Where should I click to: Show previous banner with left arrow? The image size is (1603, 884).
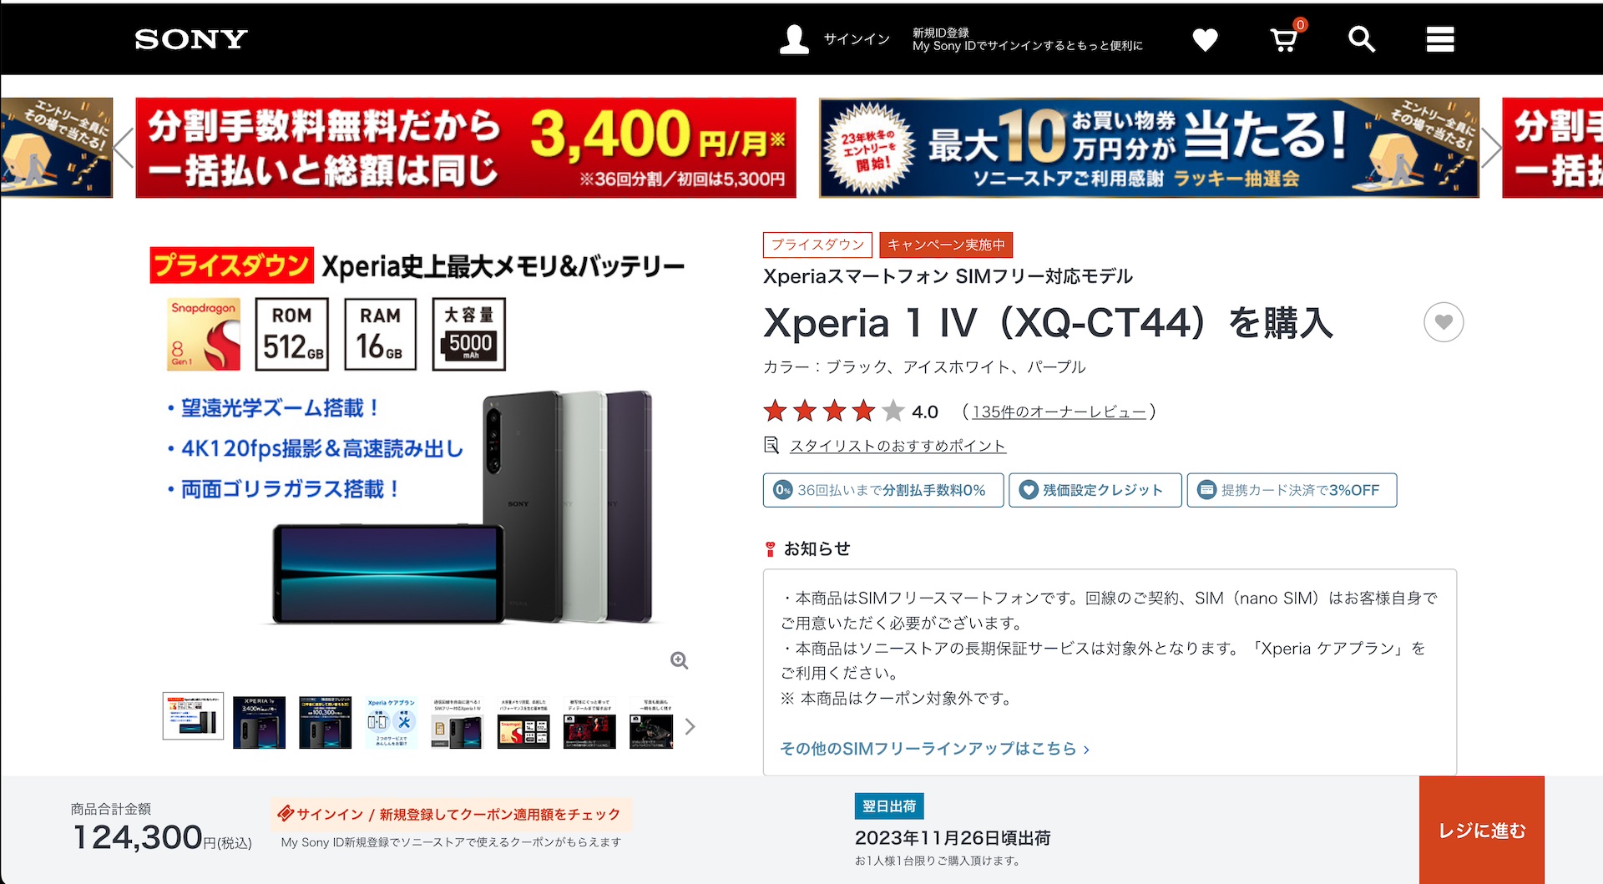(124, 148)
